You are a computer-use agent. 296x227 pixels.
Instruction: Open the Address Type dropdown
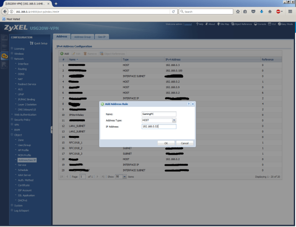click(x=174, y=120)
